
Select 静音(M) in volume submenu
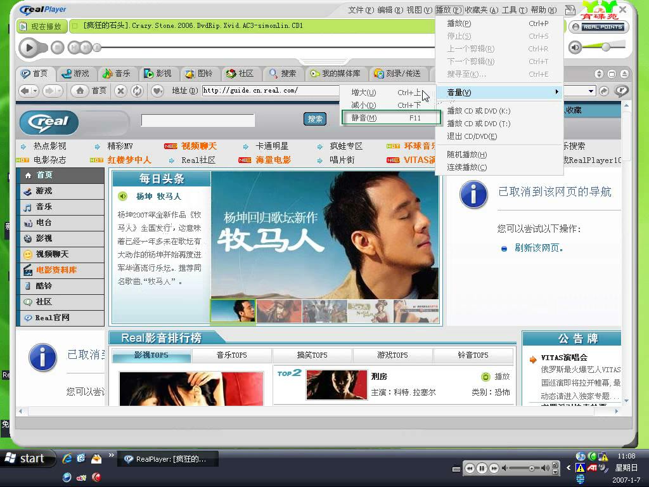390,117
